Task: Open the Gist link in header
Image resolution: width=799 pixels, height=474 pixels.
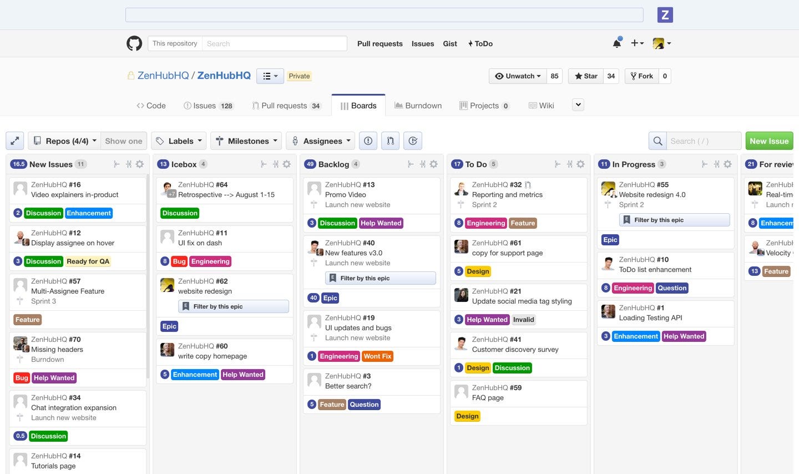Action: (450, 43)
